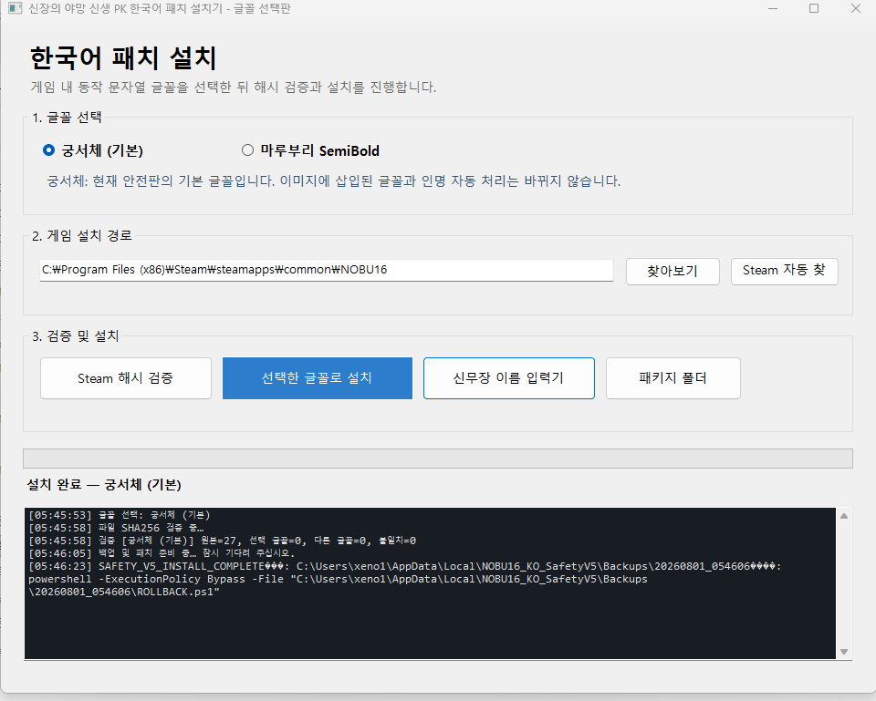Close the patch installer window
The width and height of the screenshot is (876, 701).
pos(855,8)
